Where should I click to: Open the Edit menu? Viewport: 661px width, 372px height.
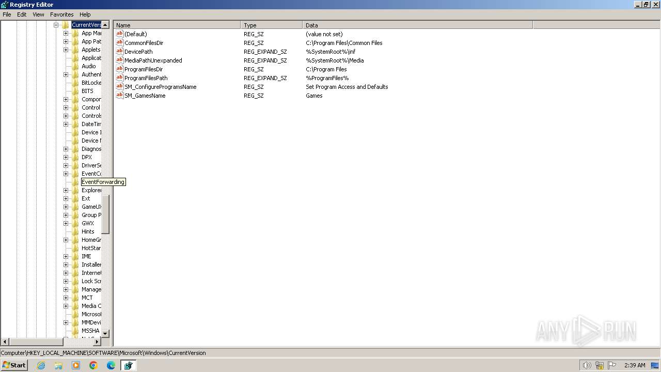(22, 14)
